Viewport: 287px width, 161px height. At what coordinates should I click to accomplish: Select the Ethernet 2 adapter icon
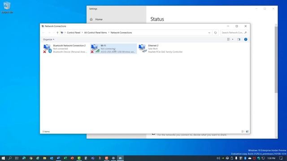143,48
